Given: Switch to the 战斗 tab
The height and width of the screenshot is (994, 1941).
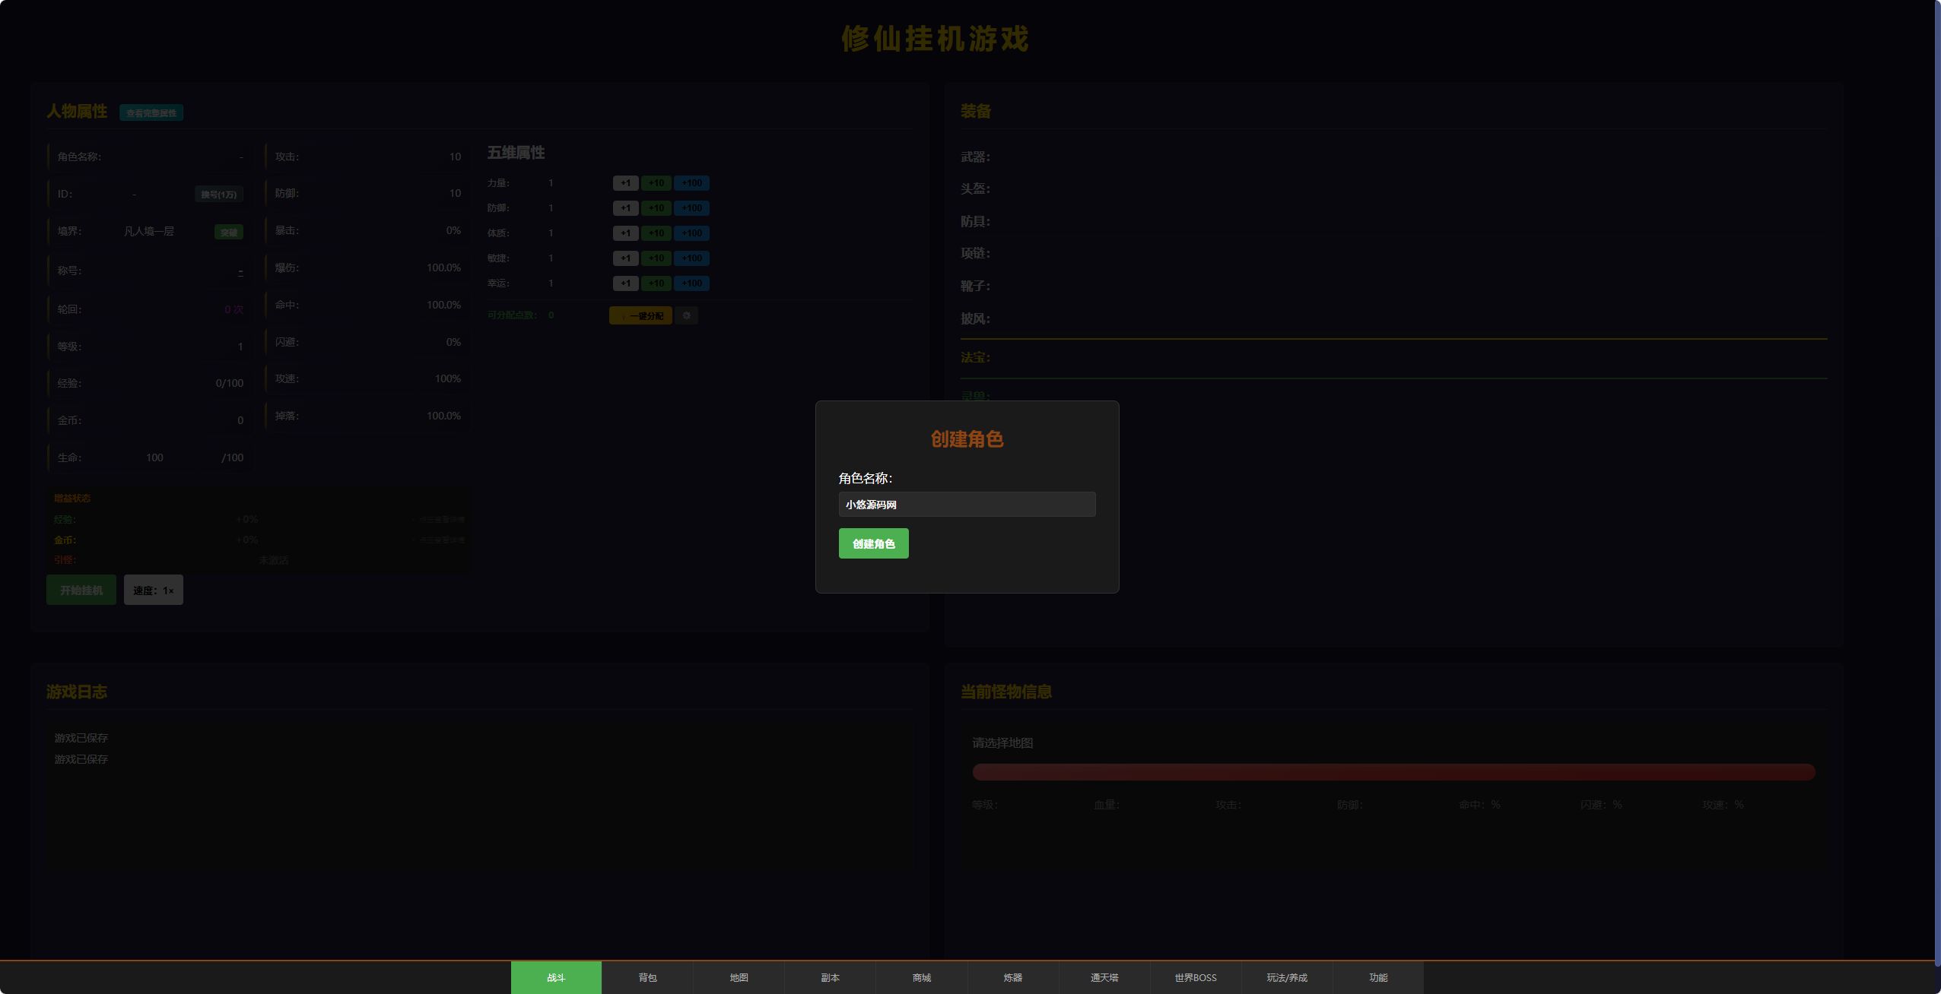Looking at the screenshot, I should (556, 977).
